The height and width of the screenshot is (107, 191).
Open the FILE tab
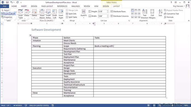pyautogui.click(x=5, y=6)
